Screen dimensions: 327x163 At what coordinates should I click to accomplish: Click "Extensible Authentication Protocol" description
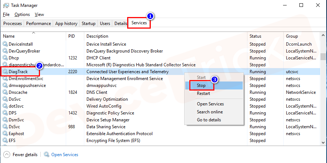[120, 133]
